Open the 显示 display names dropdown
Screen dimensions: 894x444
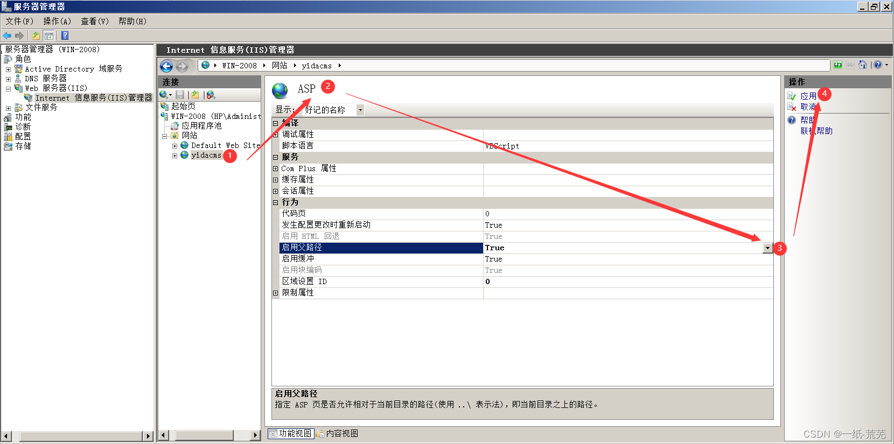(360, 110)
